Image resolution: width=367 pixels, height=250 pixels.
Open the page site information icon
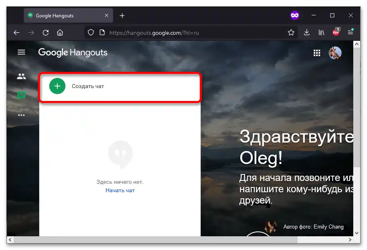click(102, 33)
